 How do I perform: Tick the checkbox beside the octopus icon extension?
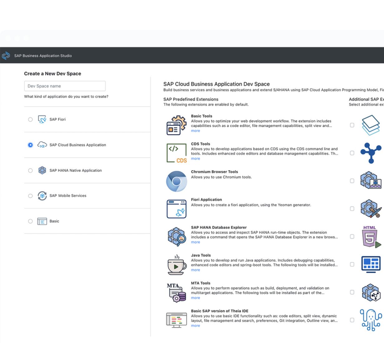click(x=352, y=320)
